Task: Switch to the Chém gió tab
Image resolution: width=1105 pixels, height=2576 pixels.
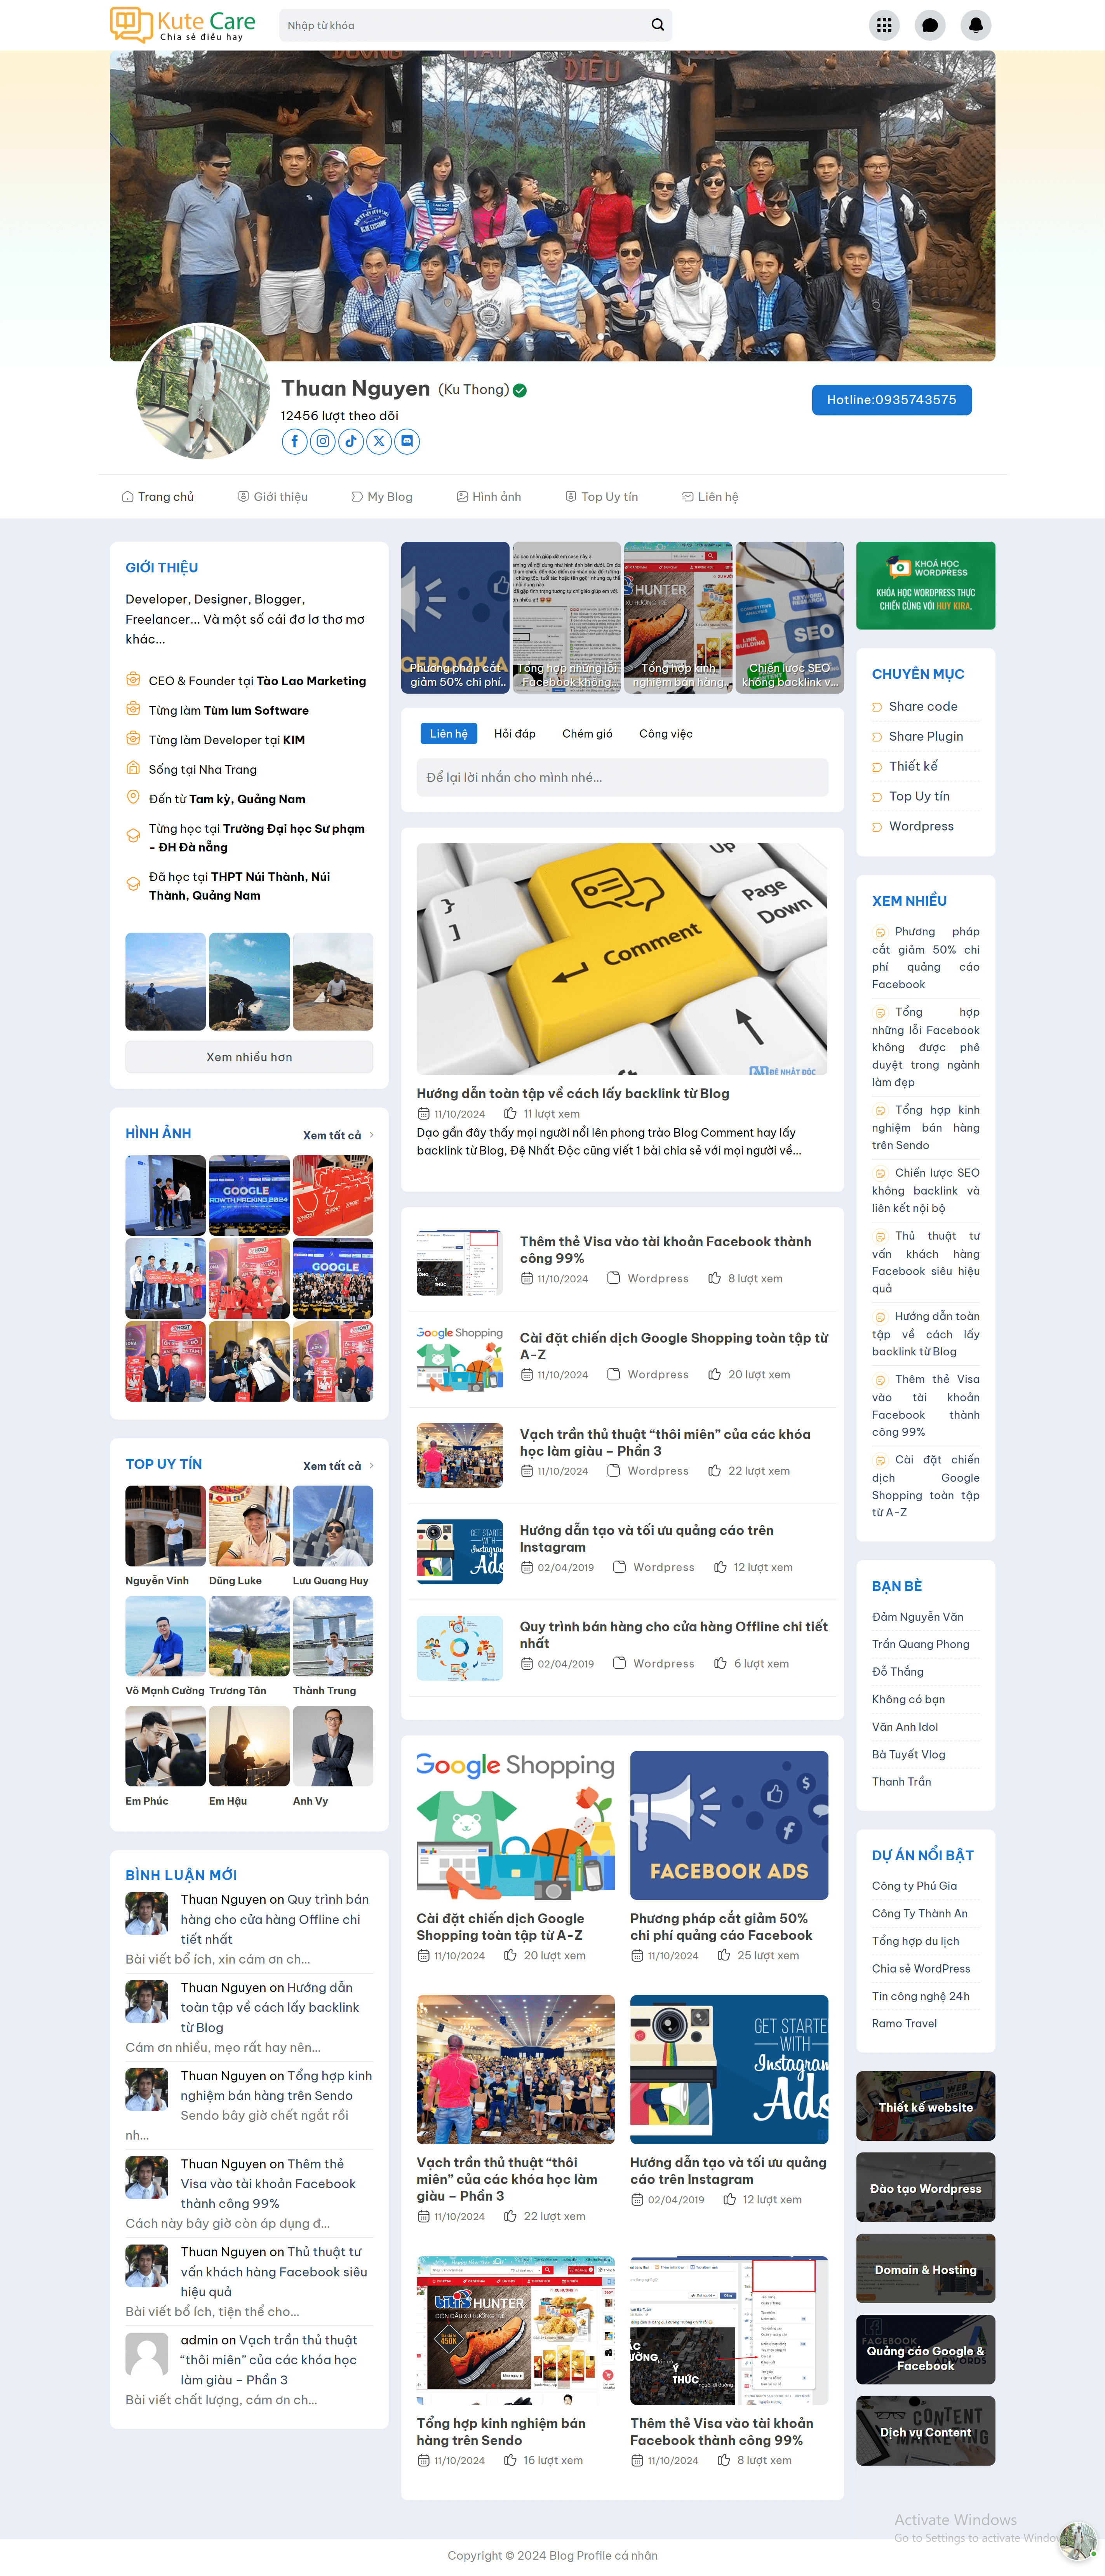Action: (588, 734)
